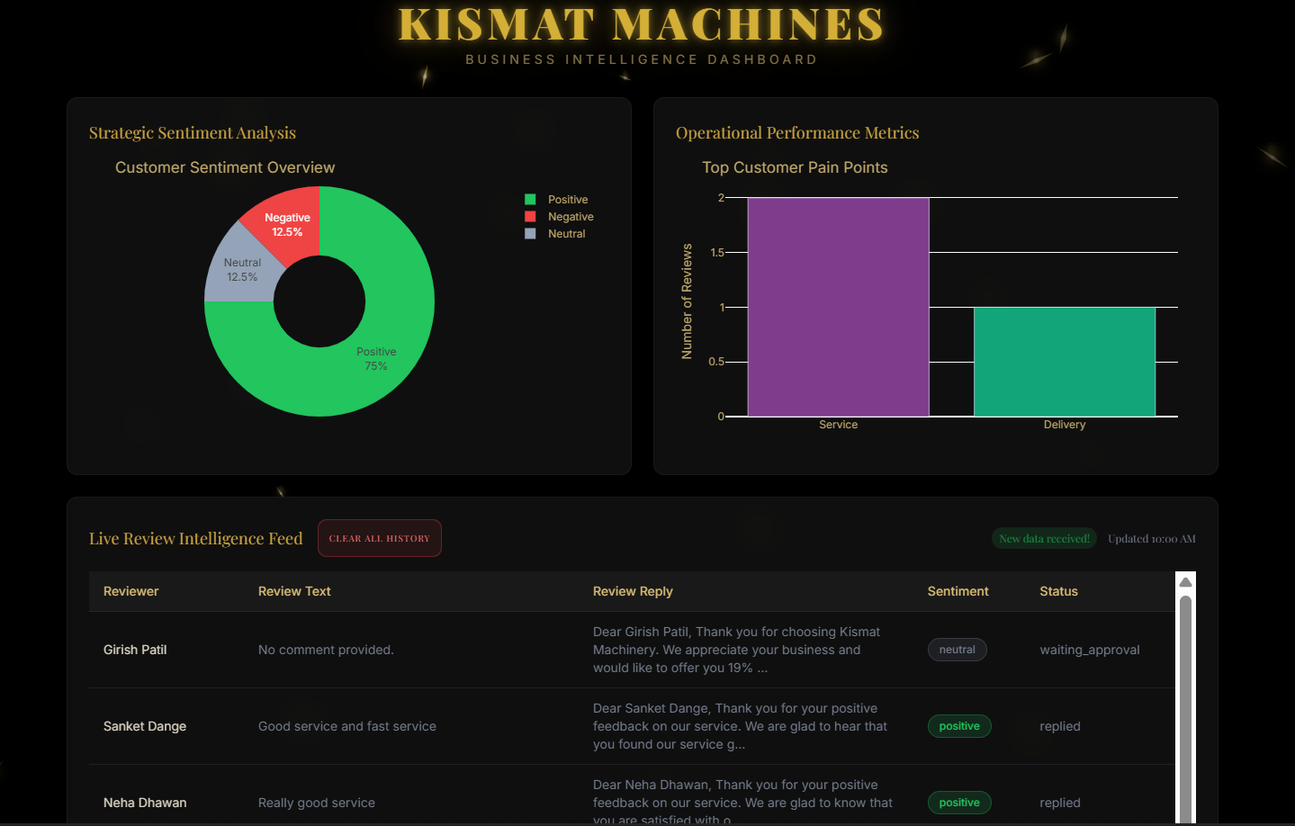Click the Review Reply column header
The image size is (1295, 826).
pyautogui.click(x=633, y=591)
